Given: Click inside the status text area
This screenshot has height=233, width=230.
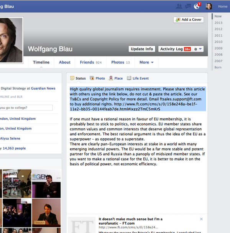Looking at the screenshot, I should pyautogui.click(x=138, y=148).
